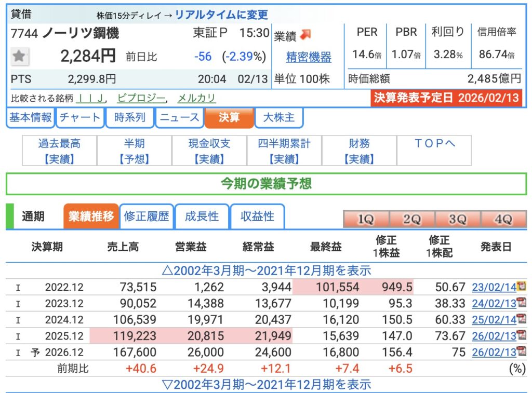Open the PDF icon in the 2026.12 forecast row

pos(521,352)
